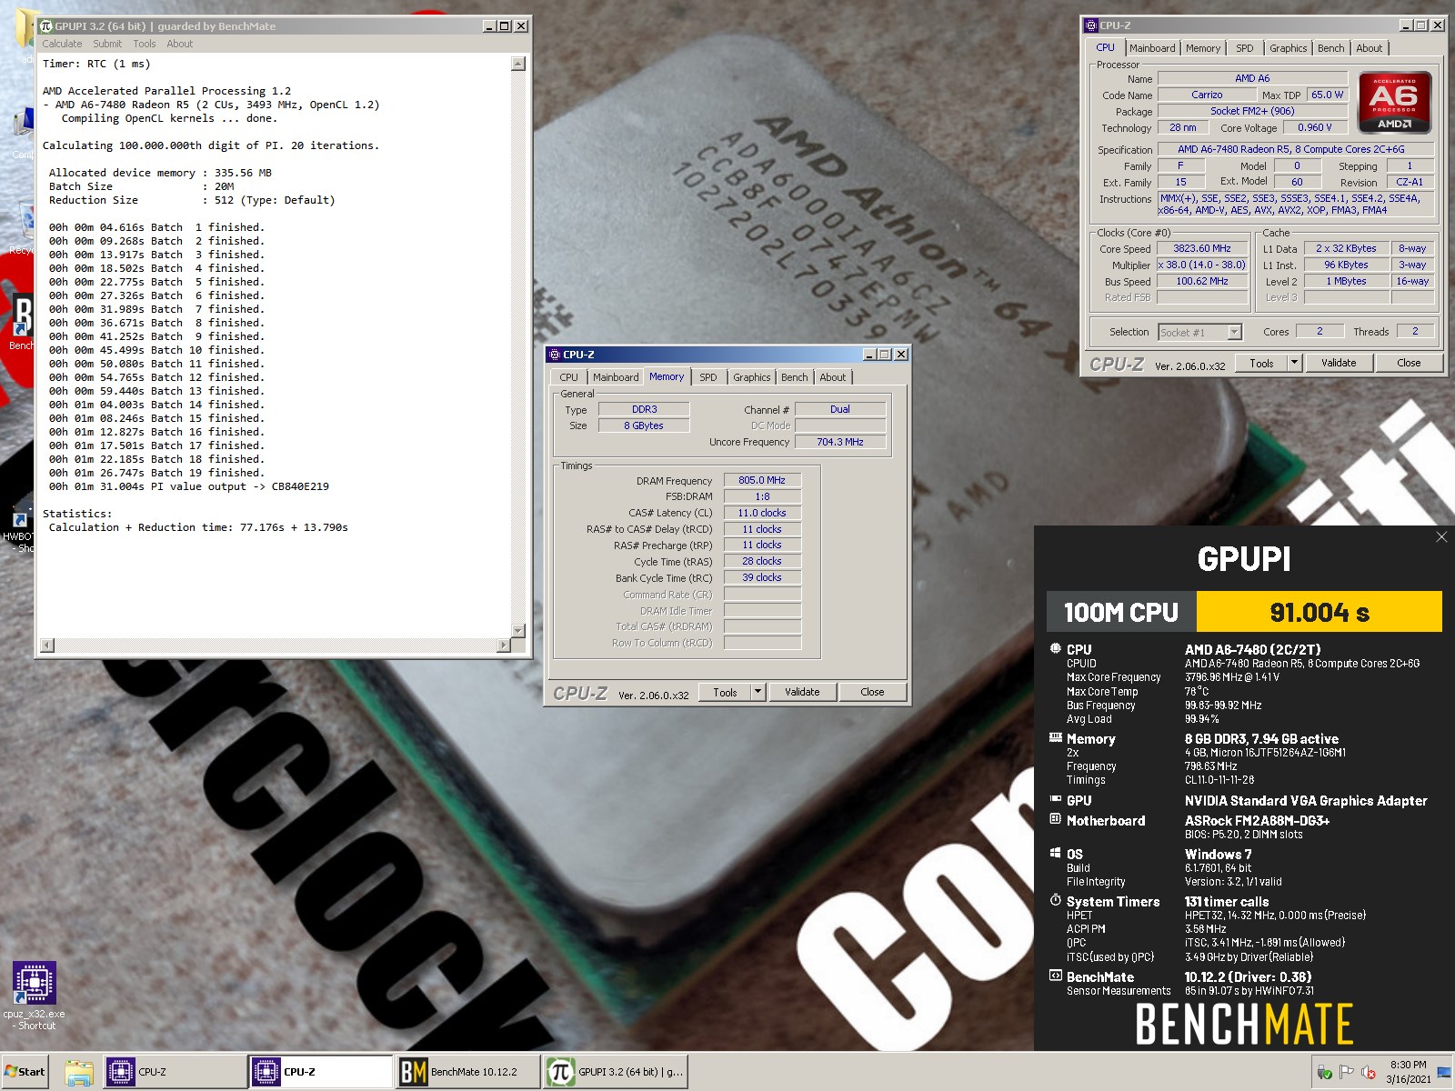This screenshot has width=1455, height=1091.
Task: Open the Submit menu in GPUPI
Action: pyautogui.click(x=107, y=44)
